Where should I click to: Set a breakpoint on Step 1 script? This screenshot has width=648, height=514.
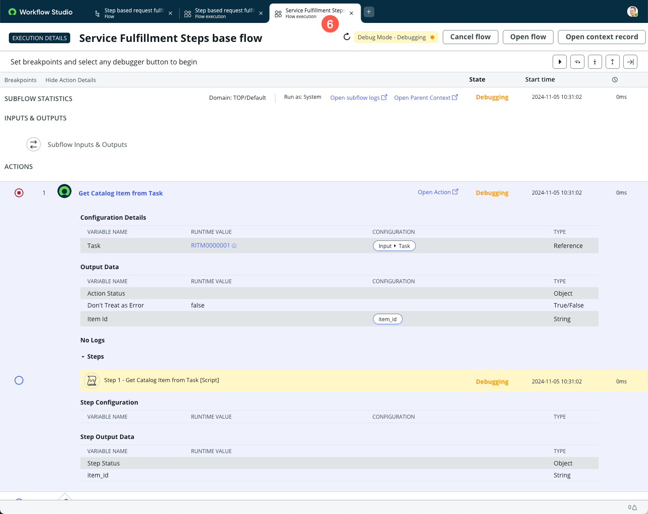19,380
